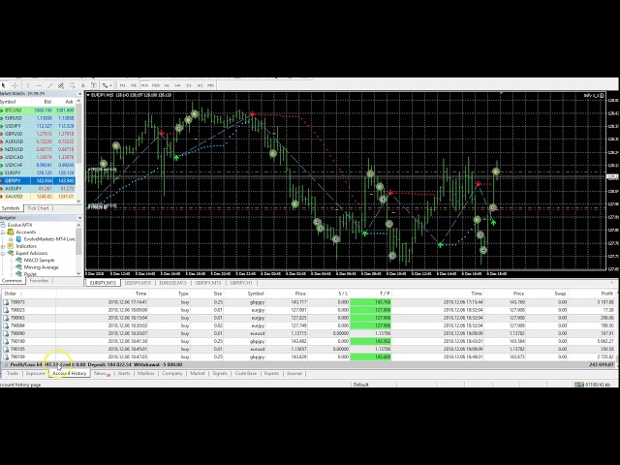This screenshot has height=465, width=620.
Task: Open the Trade tab in Terminal
Action: pos(13,373)
